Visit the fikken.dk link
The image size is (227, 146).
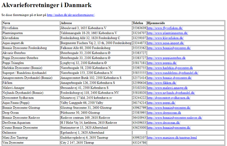point(162,83)
